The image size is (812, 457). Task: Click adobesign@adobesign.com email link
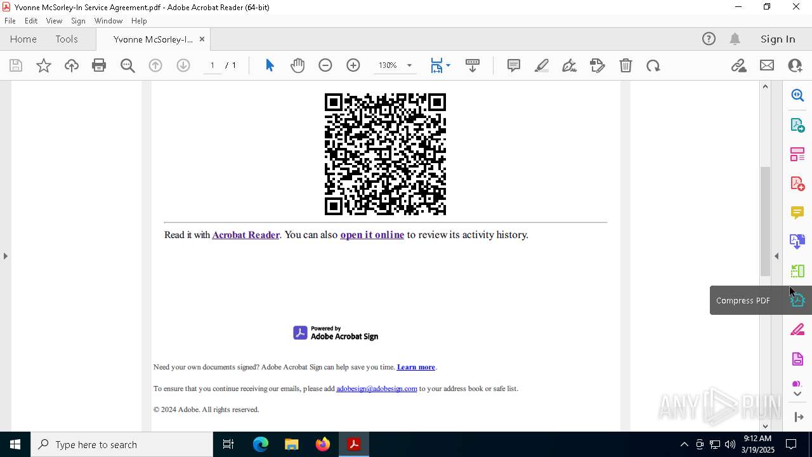(377, 388)
